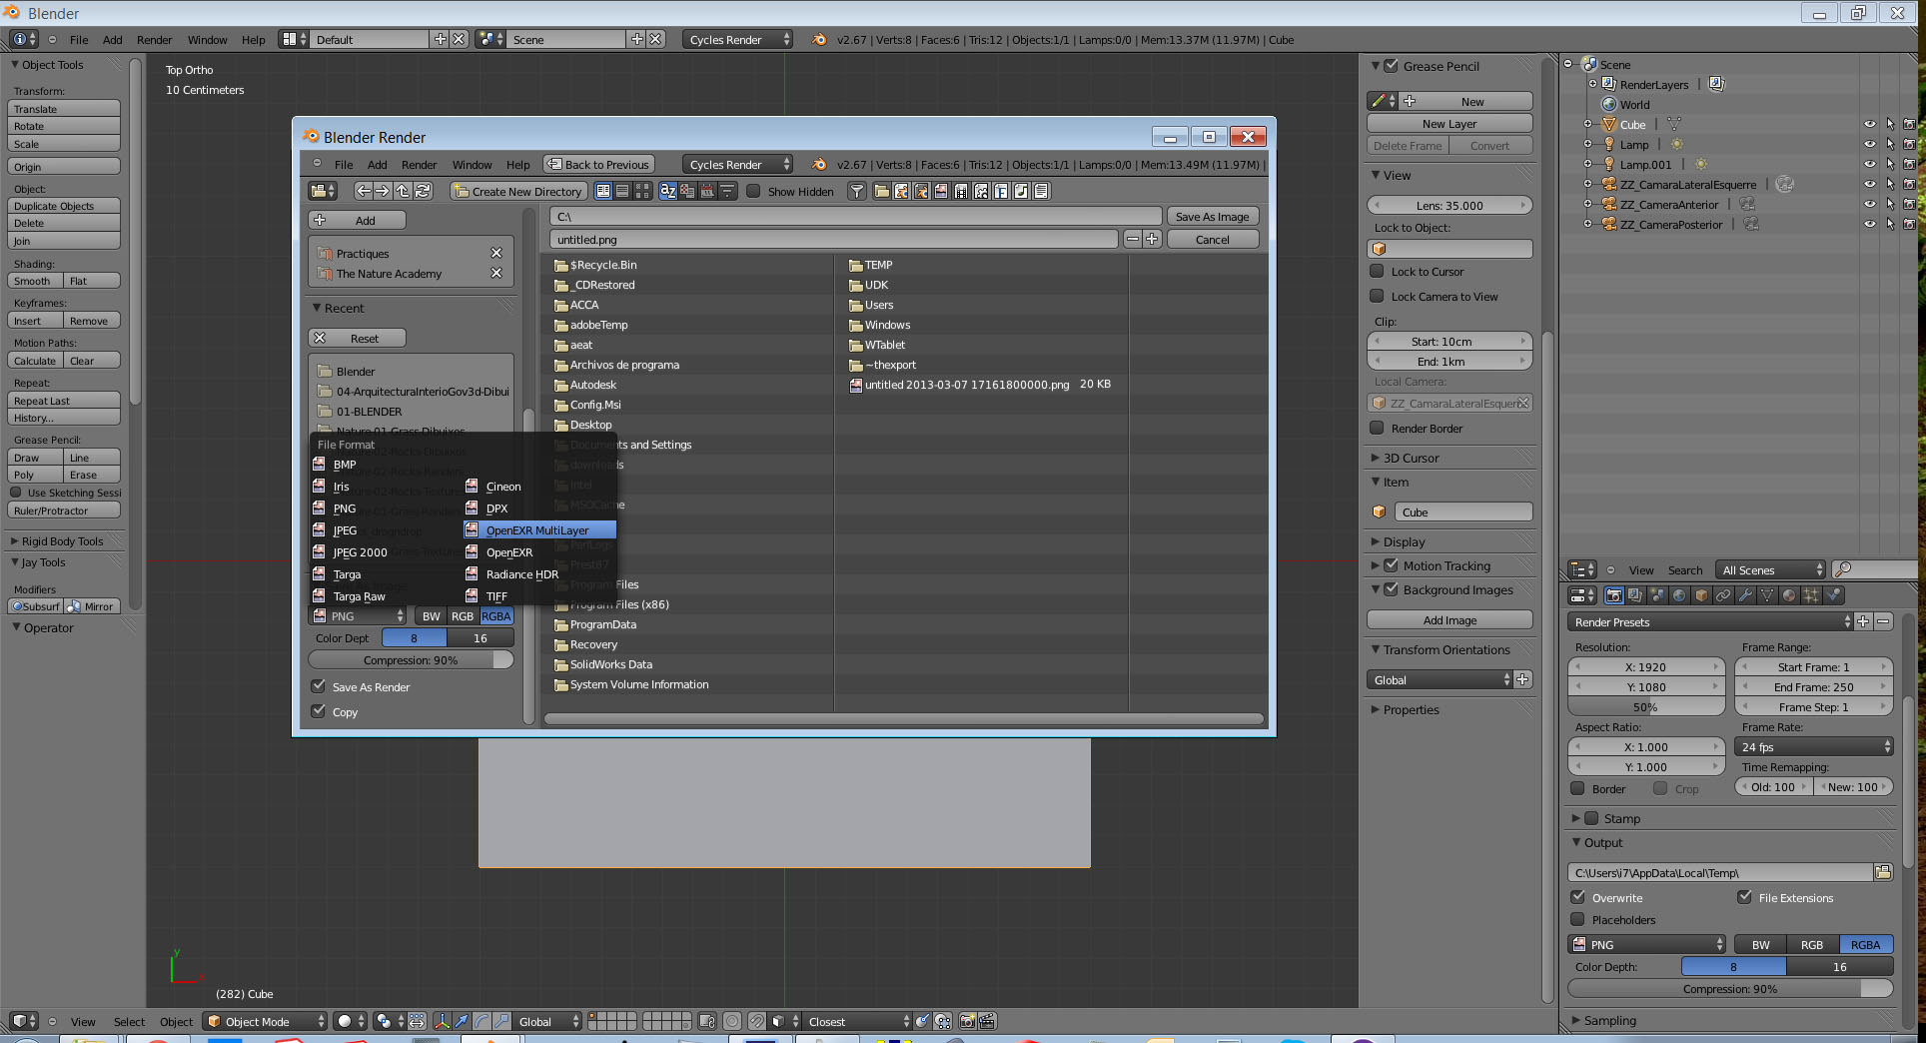This screenshot has height=1043, width=1926.
Task: Expand the Rigid Body Tools panel
Action: click(62, 540)
